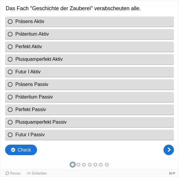Select Futur I Aktiv option
Image resolution: width=179 pixels, height=177 pixels.
89,72
